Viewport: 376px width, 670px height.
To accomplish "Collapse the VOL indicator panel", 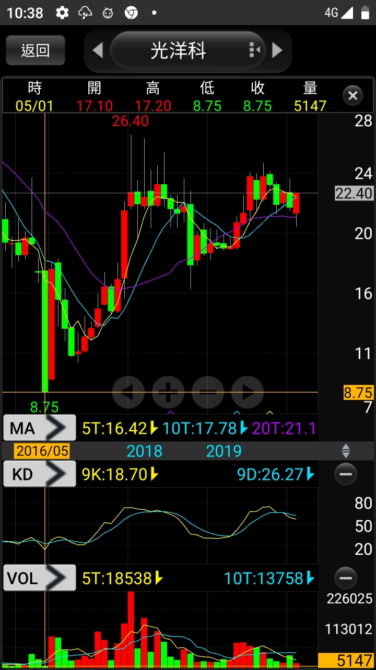I will (345, 578).
